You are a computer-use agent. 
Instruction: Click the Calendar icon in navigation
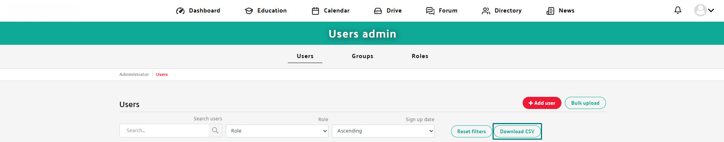click(316, 11)
